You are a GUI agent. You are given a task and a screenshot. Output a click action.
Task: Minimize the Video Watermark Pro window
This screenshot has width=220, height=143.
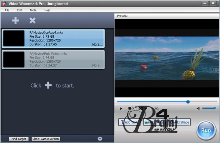point(205,3)
